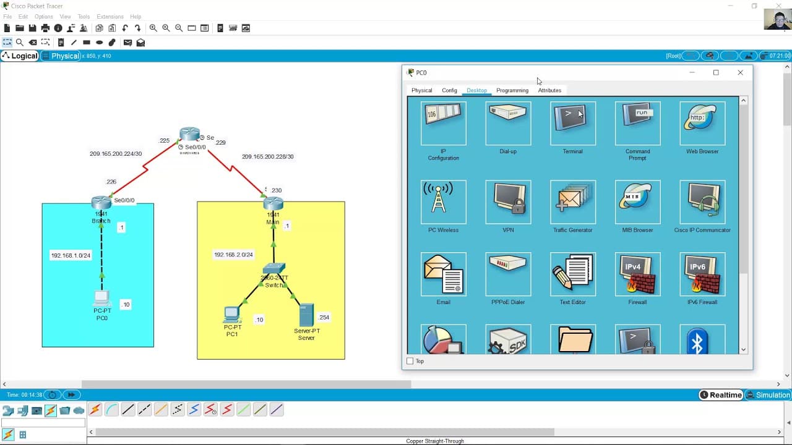Switch to the Programming tab
Viewport: 792px width, 445px height.
click(512, 90)
